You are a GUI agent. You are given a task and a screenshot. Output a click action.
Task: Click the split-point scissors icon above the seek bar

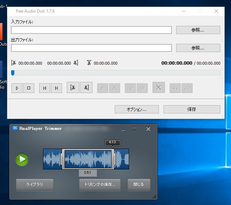click(89, 62)
